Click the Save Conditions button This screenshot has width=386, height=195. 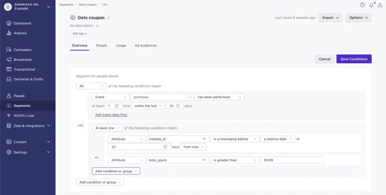pos(354,59)
